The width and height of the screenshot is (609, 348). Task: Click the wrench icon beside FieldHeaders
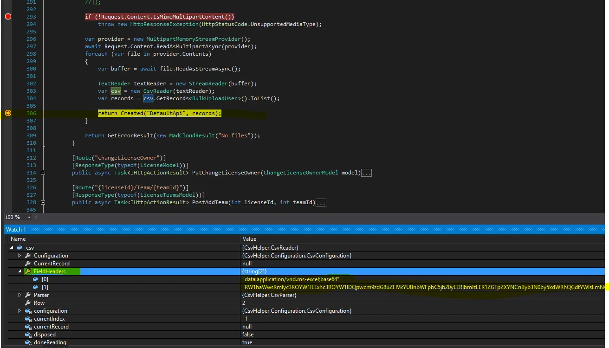(x=28, y=271)
